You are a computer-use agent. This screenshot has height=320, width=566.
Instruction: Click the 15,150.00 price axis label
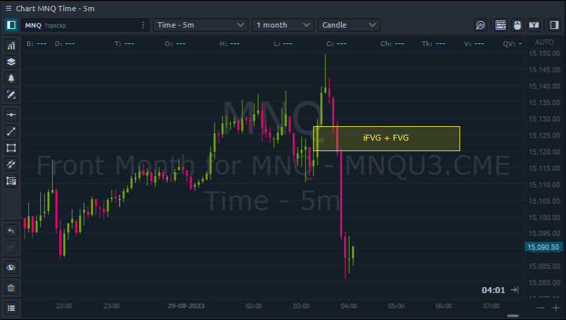544,53
